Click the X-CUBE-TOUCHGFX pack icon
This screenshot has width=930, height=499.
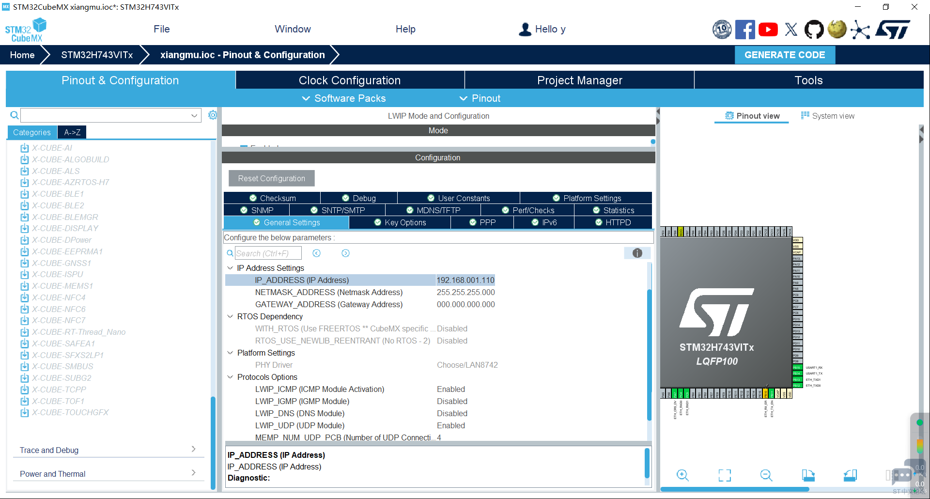25,412
